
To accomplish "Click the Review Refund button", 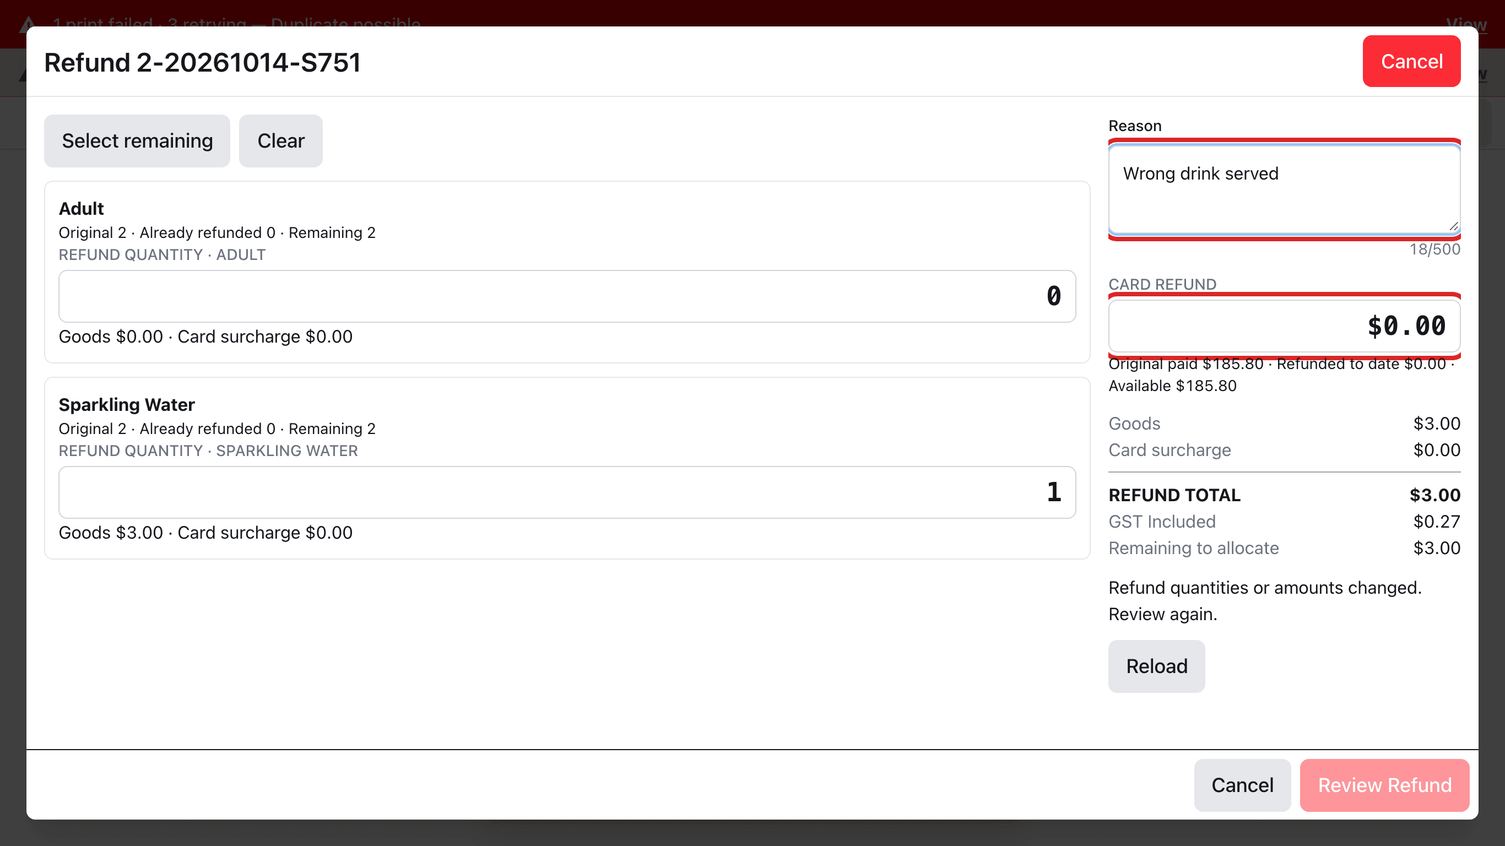I will [1385, 785].
